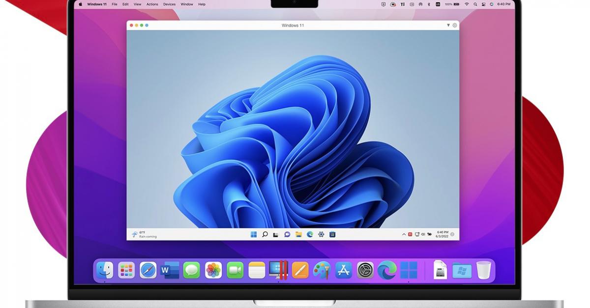This screenshot has height=308, width=590.
Task: Click the battery 100% indicator in menu bar
Action: click(453, 4)
